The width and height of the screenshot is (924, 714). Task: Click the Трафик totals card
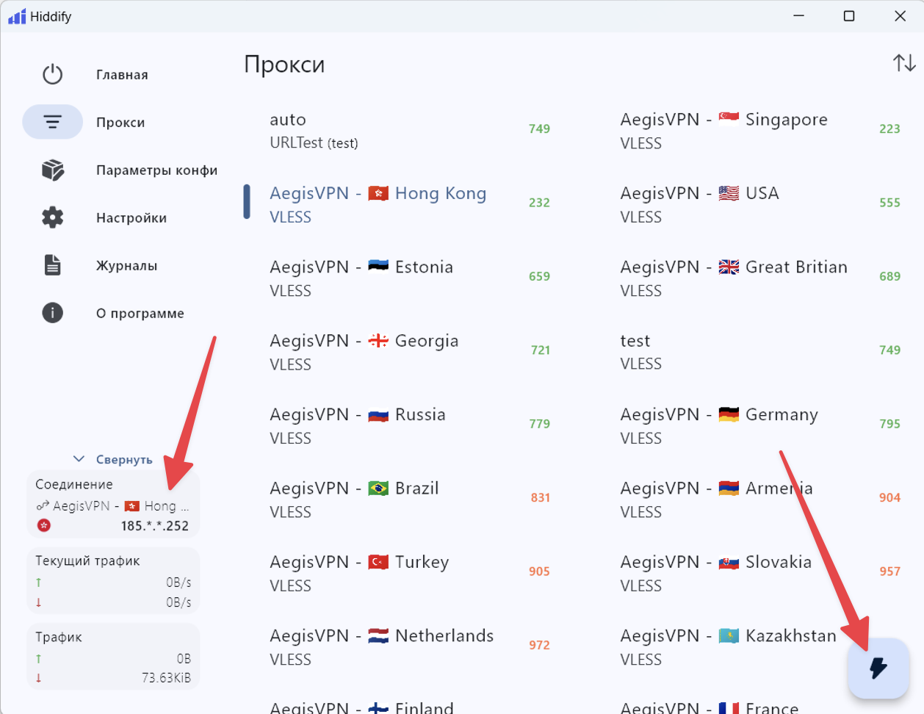pos(113,657)
